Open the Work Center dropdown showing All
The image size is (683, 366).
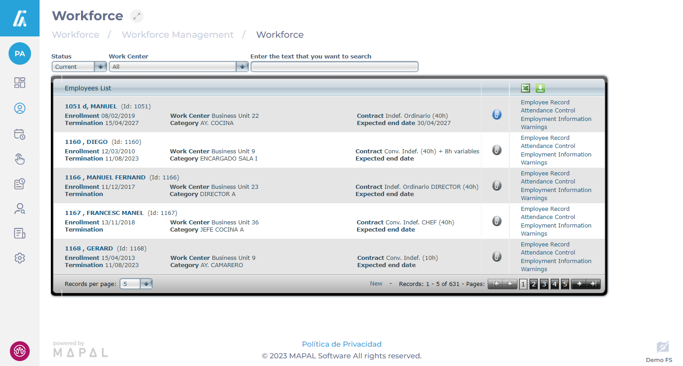coord(179,67)
